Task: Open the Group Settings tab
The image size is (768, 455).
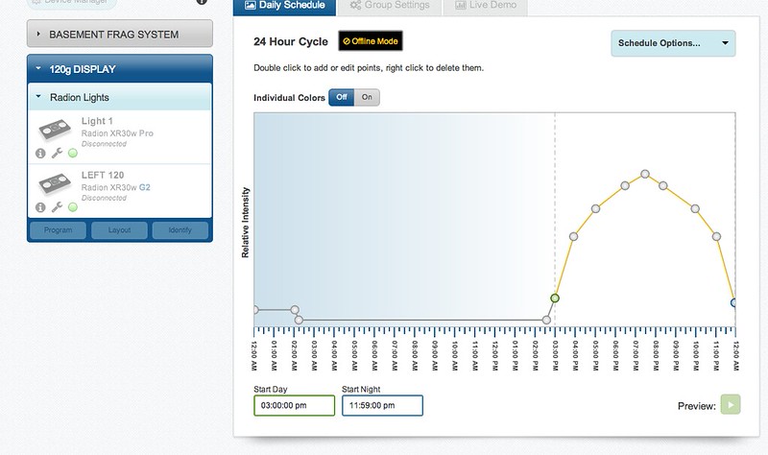Action: tap(389, 6)
